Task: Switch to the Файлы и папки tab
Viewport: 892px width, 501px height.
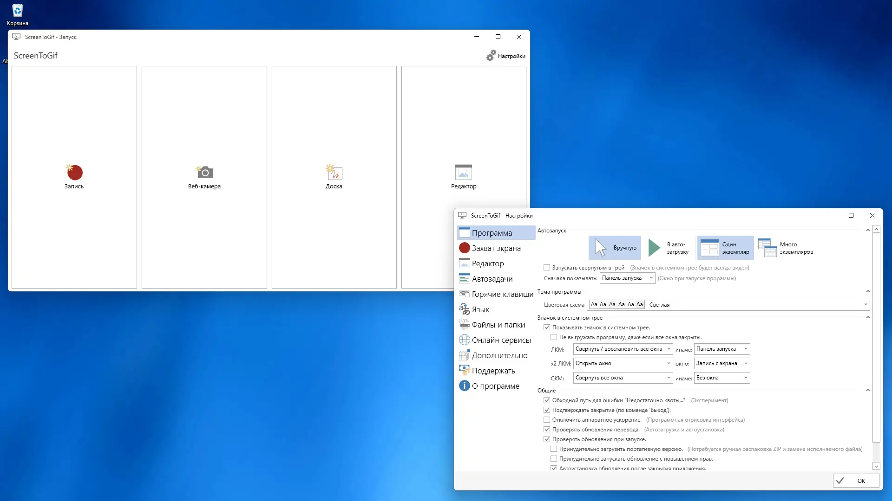Action: point(498,325)
